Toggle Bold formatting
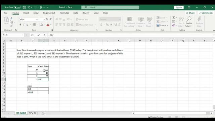 [20, 25]
